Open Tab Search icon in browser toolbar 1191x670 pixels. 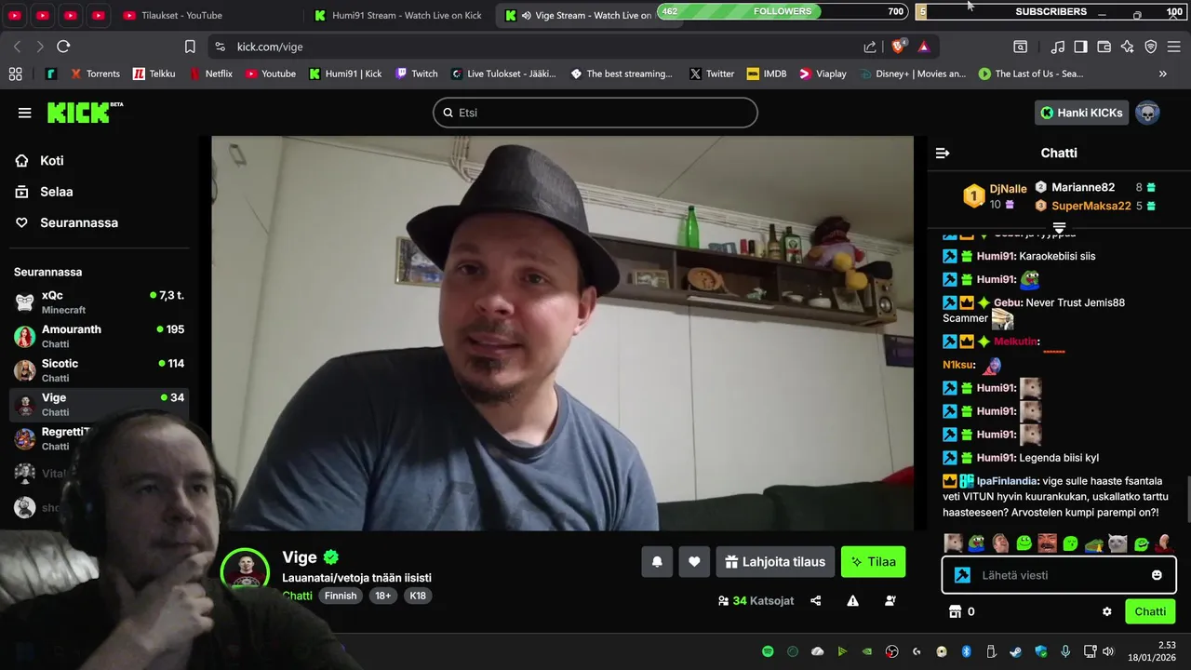(x=1021, y=47)
